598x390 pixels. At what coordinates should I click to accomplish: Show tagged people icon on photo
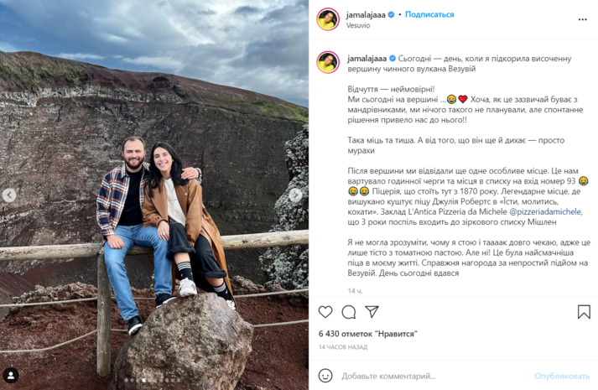11,376
